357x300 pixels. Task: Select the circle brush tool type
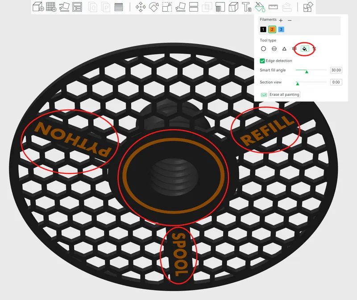(263, 49)
